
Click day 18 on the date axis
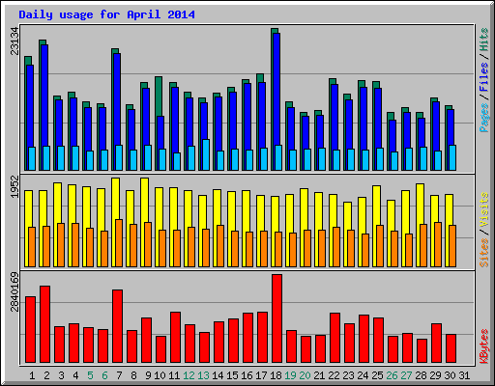point(276,375)
